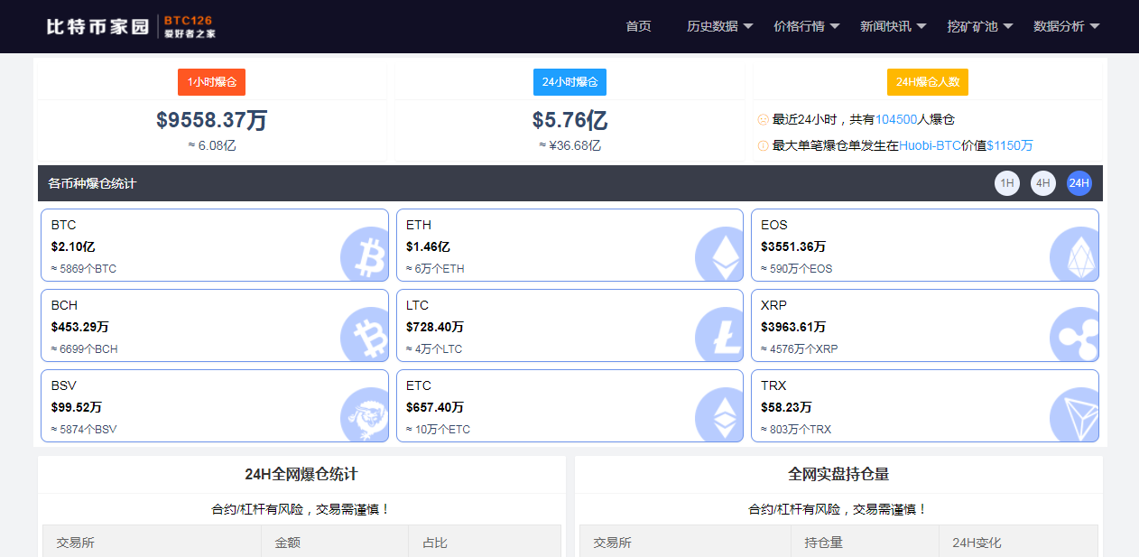Click the 金额 column header

point(288,543)
